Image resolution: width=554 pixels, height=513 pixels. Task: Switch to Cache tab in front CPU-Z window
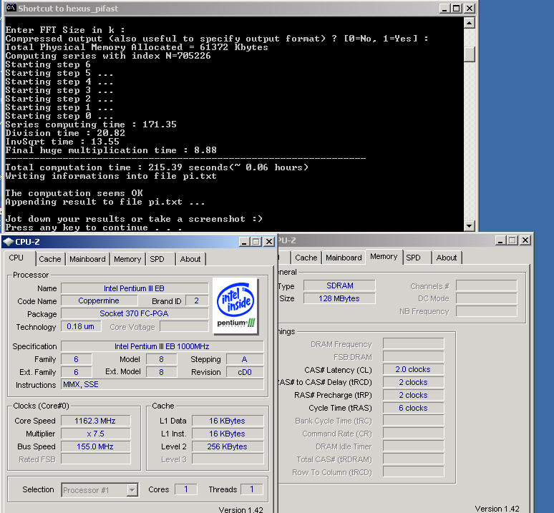coord(50,259)
